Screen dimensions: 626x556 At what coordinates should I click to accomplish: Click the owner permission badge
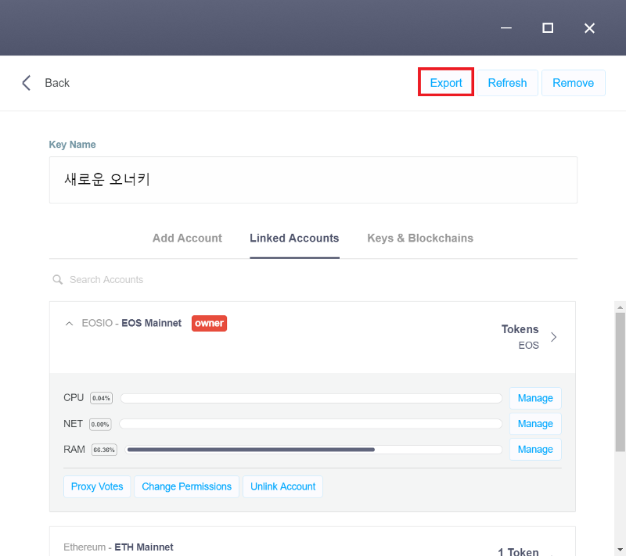click(209, 323)
